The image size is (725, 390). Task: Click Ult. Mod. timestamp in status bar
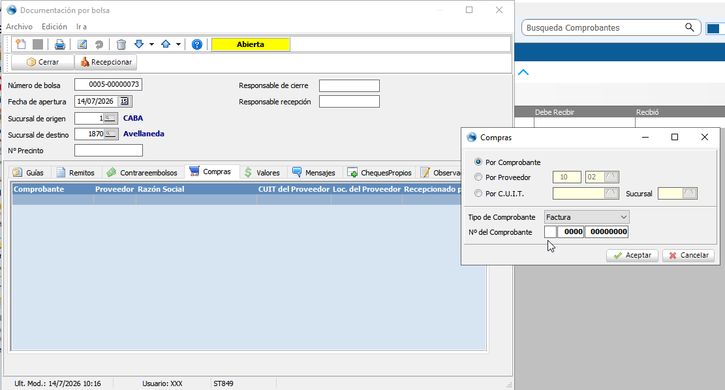[x=57, y=383]
